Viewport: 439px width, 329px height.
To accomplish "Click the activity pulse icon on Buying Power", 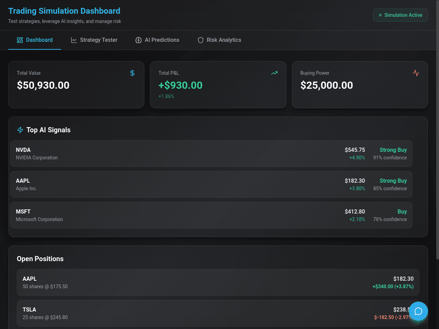I will 416,73.
